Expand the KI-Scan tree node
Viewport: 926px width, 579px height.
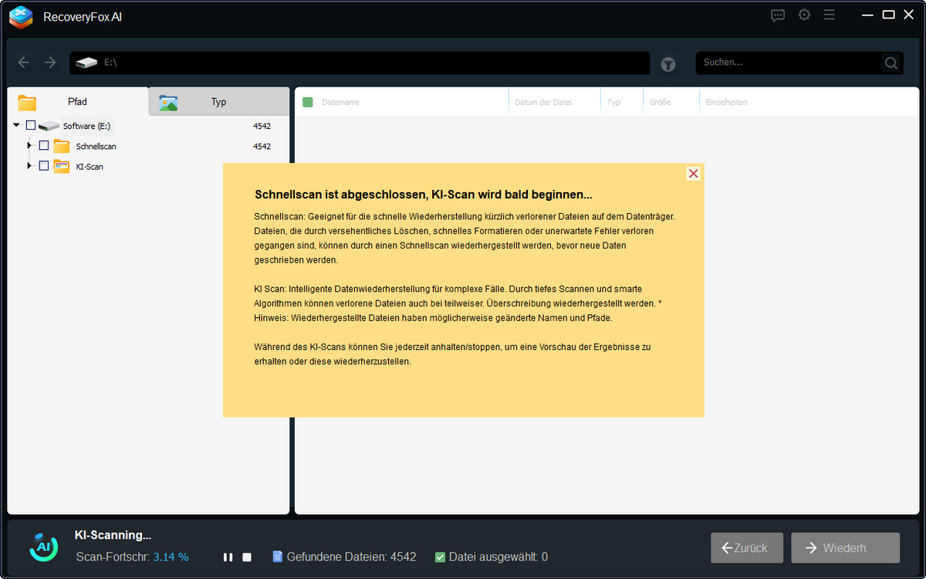(x=29, y=165)
